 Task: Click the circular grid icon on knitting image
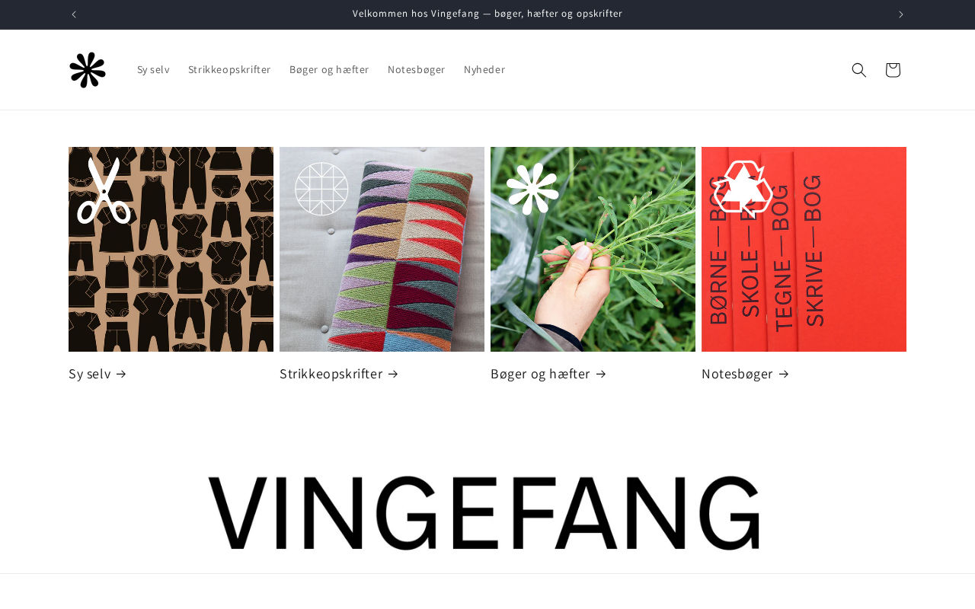321,188
